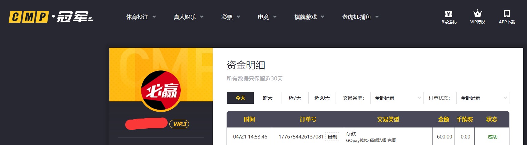Copy the order number with 复制
The image size is (527, 145).
(x=332, y=137)
